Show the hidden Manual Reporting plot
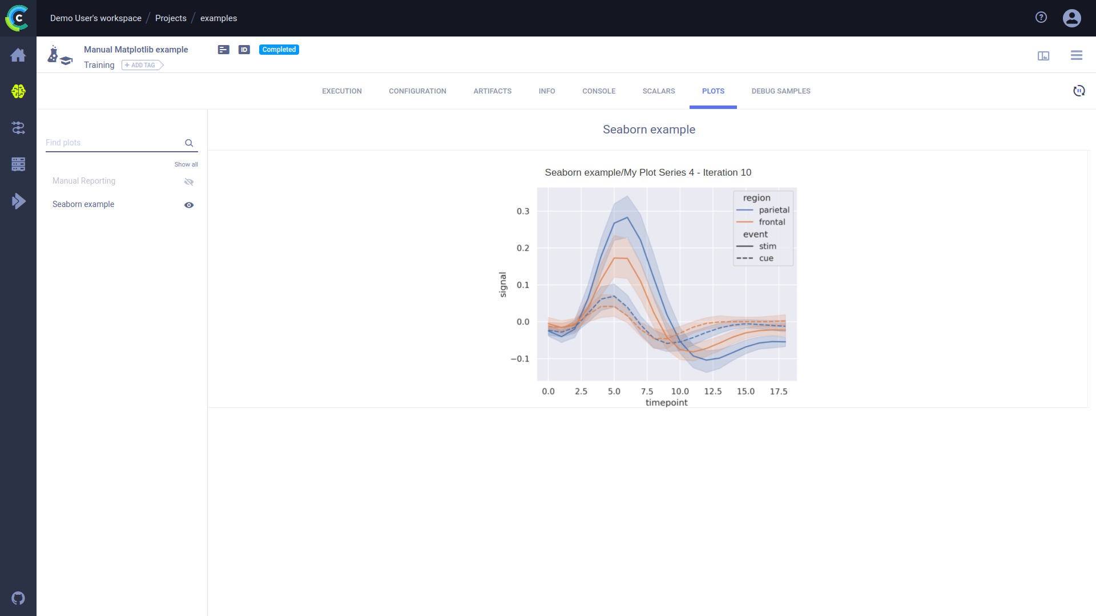Viewport: 1096px width, 616px height. pyautogui.click(x=189, y=182)
